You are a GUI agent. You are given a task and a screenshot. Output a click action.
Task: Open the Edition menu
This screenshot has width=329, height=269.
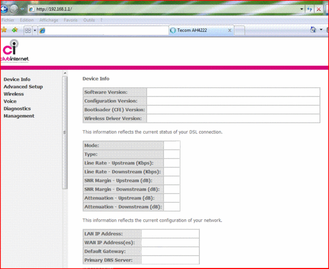tap(27, 20)
